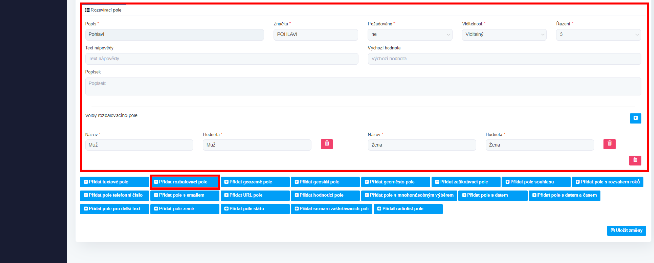Click Přidat radiolist pole button
The width and height of the screenshot is (654, 263).
(x=408, y=209)
